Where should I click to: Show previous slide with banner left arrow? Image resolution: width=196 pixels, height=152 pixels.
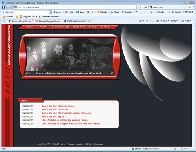pos(27,73)
